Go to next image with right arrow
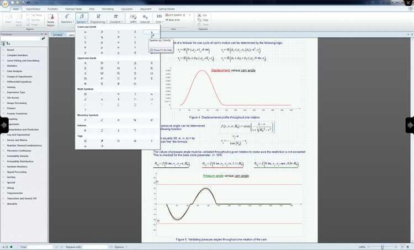The image size is (414, 250). [410, 125]
